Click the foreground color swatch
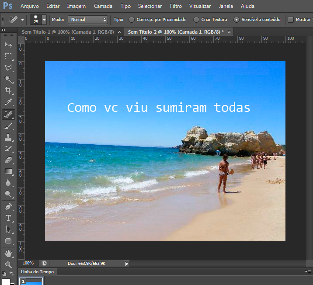Image resolution: width=313 pixels, height=285 pixels. 6,282
